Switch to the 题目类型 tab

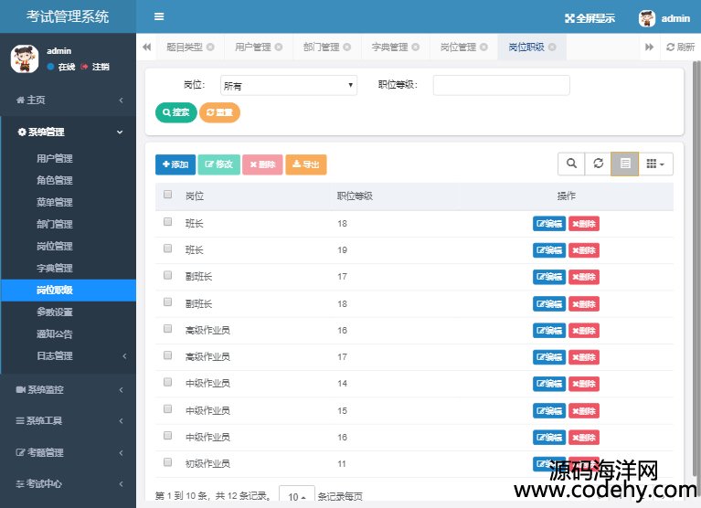click(185, 47)
